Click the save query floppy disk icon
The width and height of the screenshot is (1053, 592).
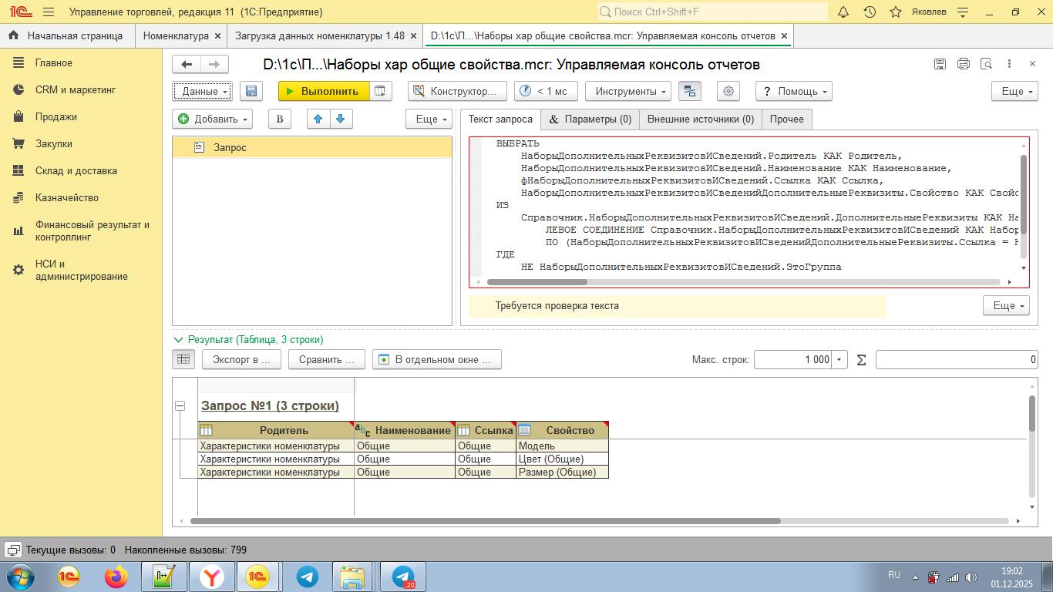(251, 91)
